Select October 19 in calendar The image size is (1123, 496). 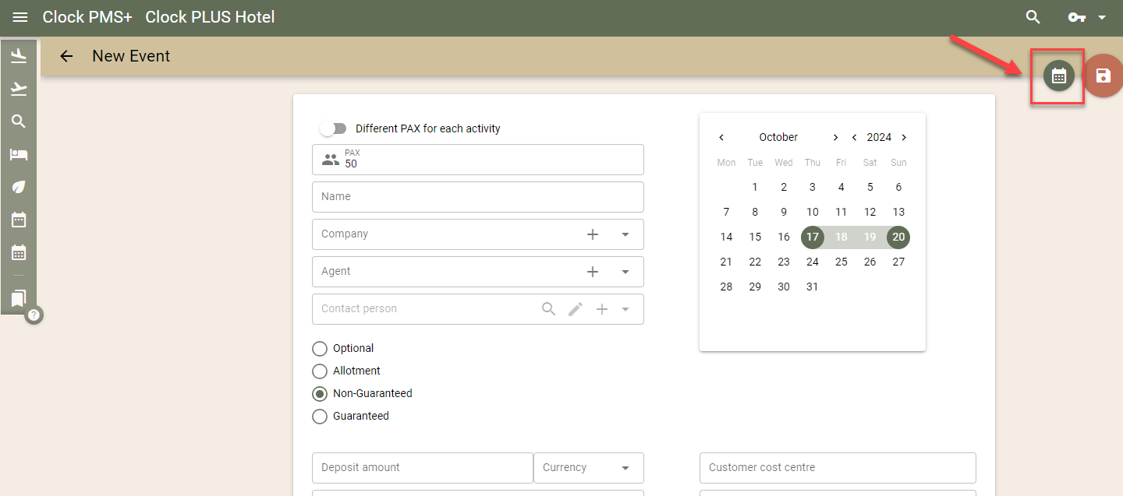point(870,237)
